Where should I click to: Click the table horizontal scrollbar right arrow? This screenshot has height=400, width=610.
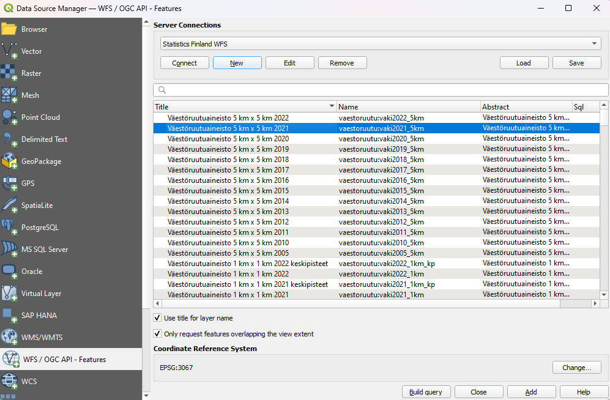click(x=595, y=303)
